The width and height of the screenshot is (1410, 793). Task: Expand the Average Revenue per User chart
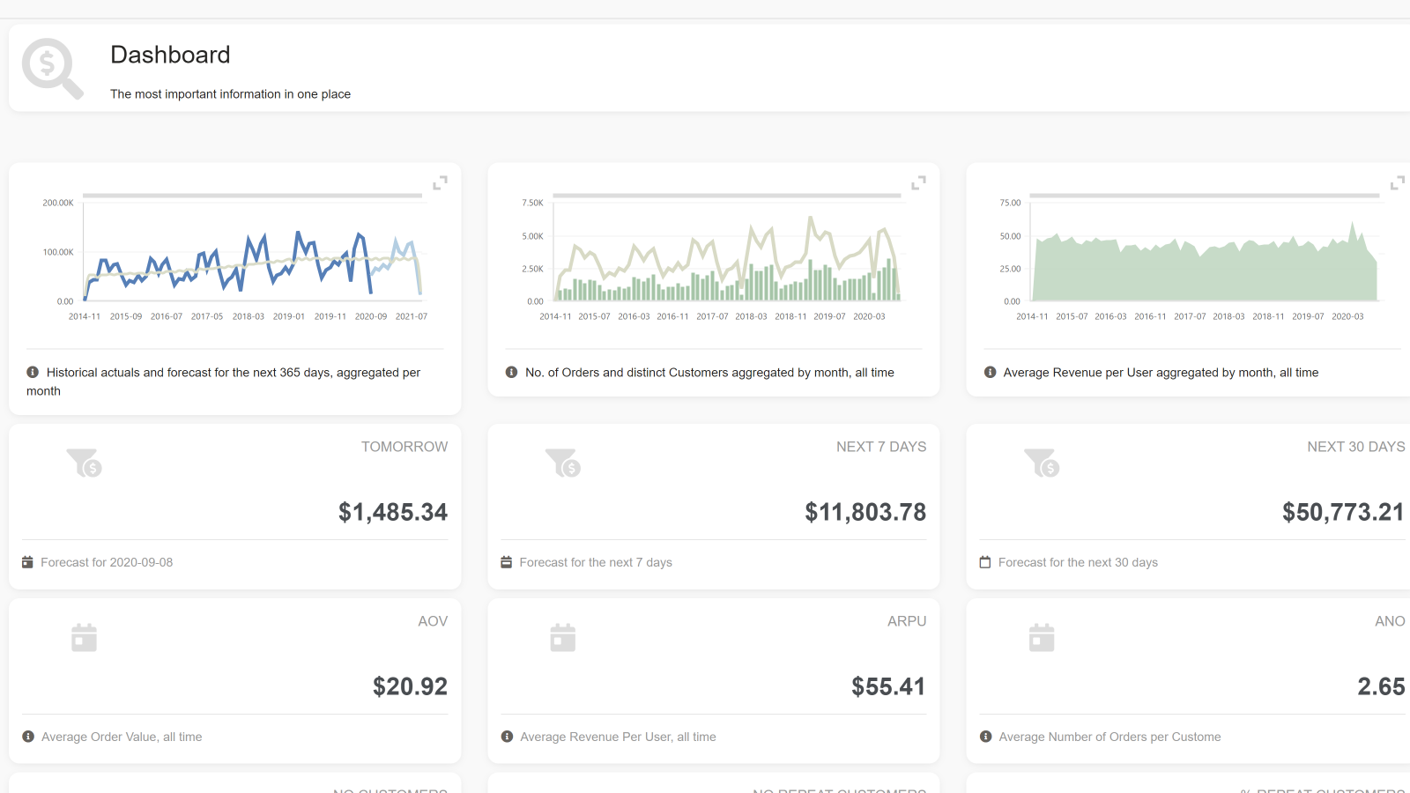[x=1398, y=182]
